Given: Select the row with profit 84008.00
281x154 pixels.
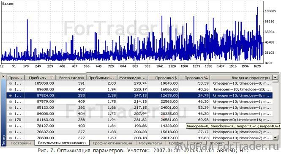Looking at the screenshot, I should click(139, 114).
